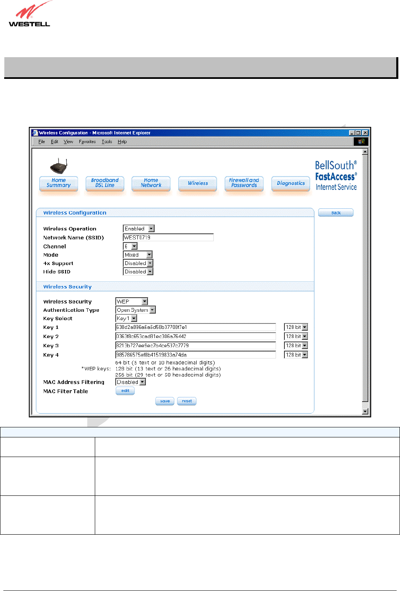Expand the Key 1 bit-length dropdown
This screenshot has width=400, height=591.
tap(305, 327)
